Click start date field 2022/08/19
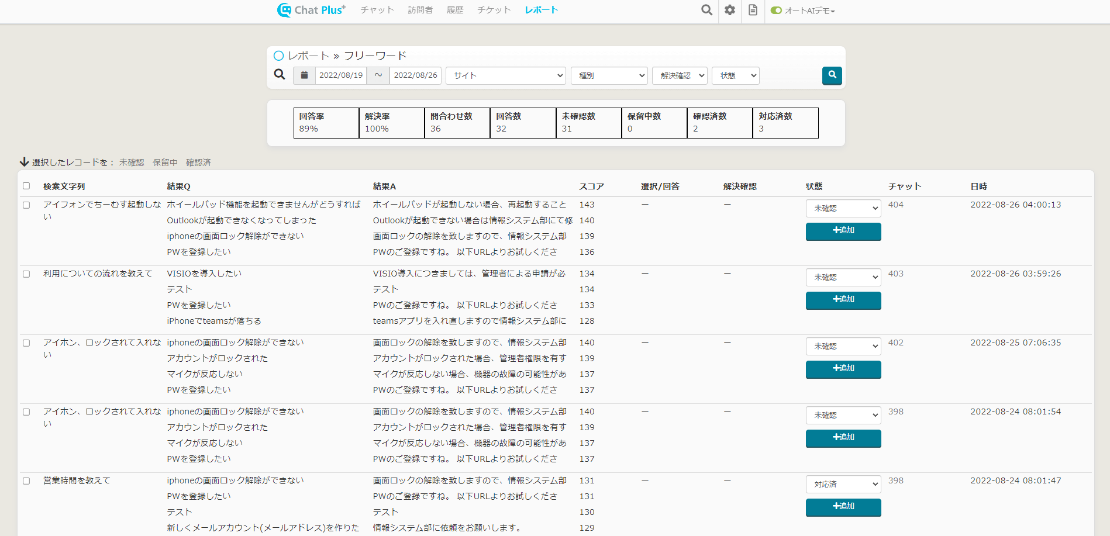 coord(341,75)
